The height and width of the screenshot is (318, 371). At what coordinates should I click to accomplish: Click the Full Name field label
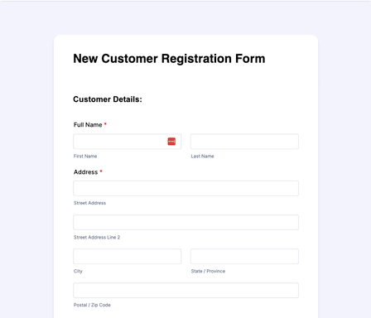pos(88,125)
